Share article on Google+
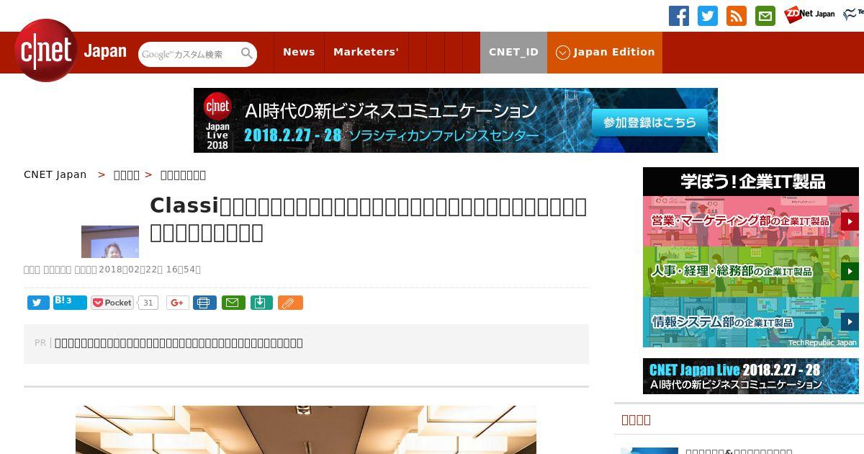864x454 pixels. (x=177, y=303)
